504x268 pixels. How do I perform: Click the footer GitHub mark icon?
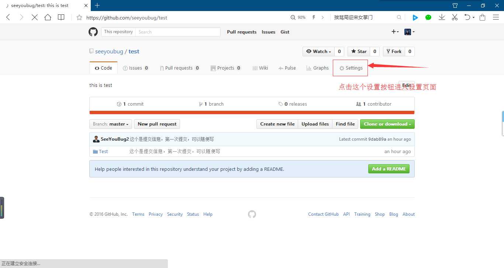(252, 214)
